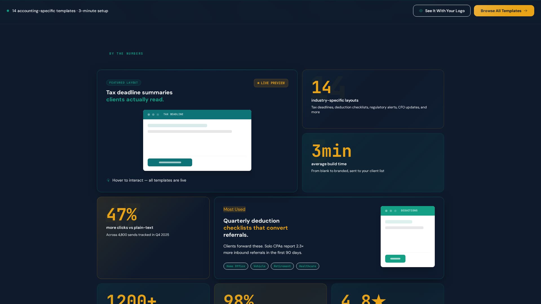
Task: Click the 'industry-specific layouts' label
Action: [x=335, y=100]
